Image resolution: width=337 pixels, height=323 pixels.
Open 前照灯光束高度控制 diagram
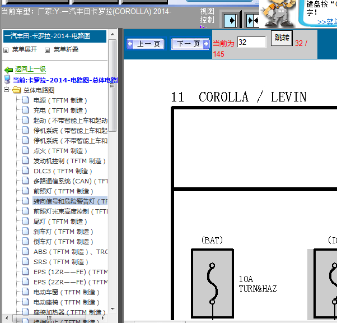[x=71, y=211]
